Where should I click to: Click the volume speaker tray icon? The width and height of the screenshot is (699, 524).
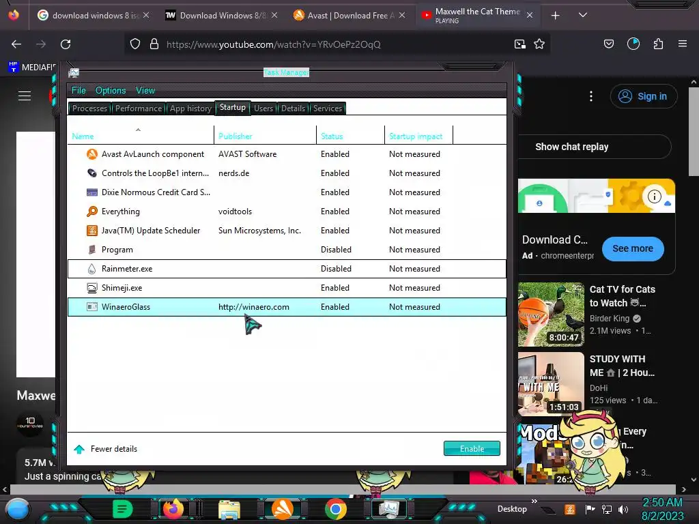[623, 509]
